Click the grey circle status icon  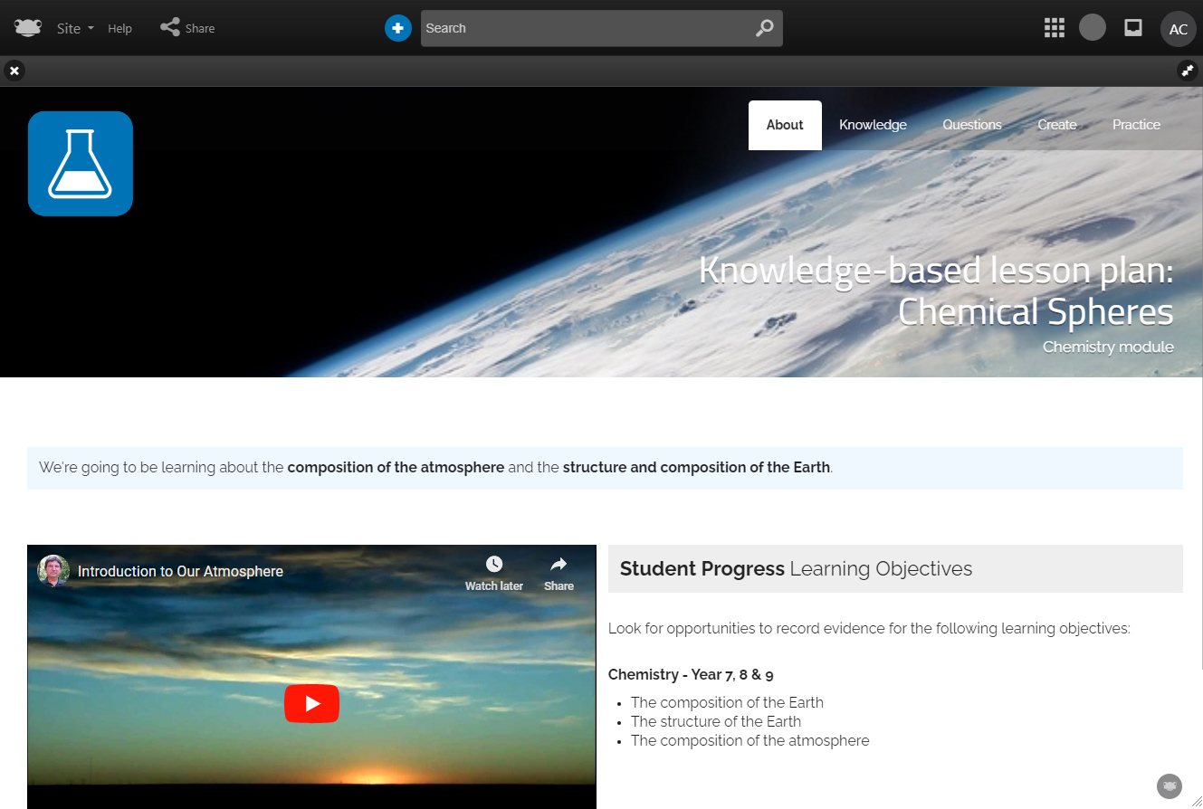(x=1093, y=27)
